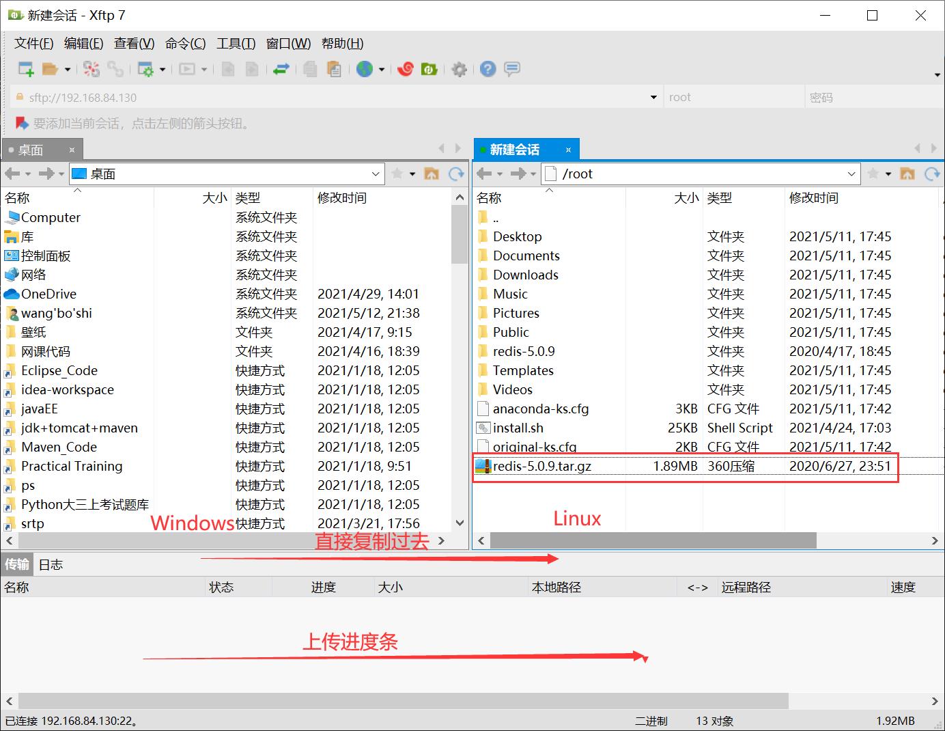Click the Open session folder icon
The width and height of the screenshot is (945, 731).
click(x=50, y=69)
